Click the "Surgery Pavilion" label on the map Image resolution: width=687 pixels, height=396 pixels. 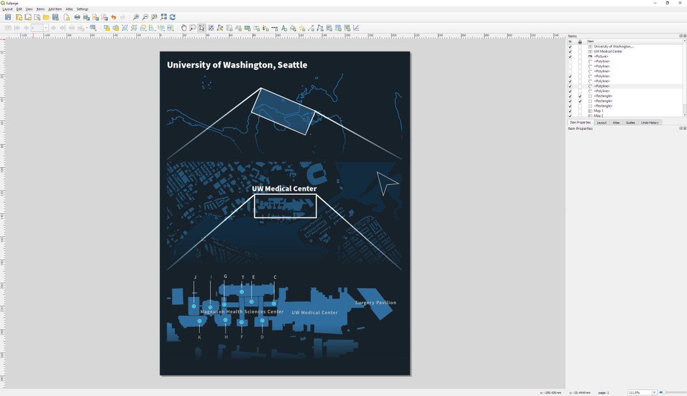376,303
